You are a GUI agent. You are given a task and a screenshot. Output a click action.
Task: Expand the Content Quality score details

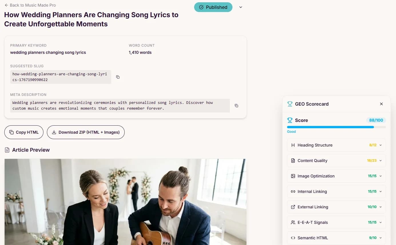[381, 161]
